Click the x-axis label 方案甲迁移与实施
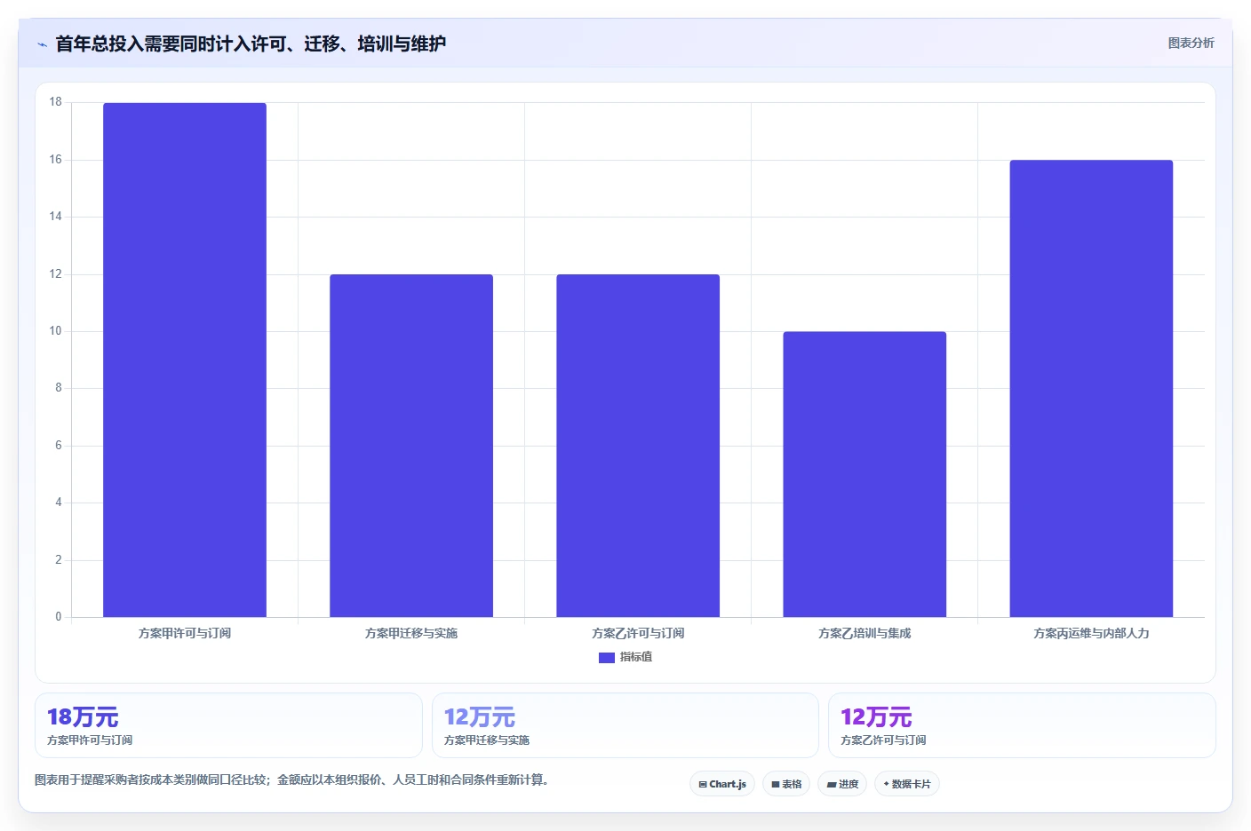Viewport: 1251px width, 831px height. click(x=411, y=633)
